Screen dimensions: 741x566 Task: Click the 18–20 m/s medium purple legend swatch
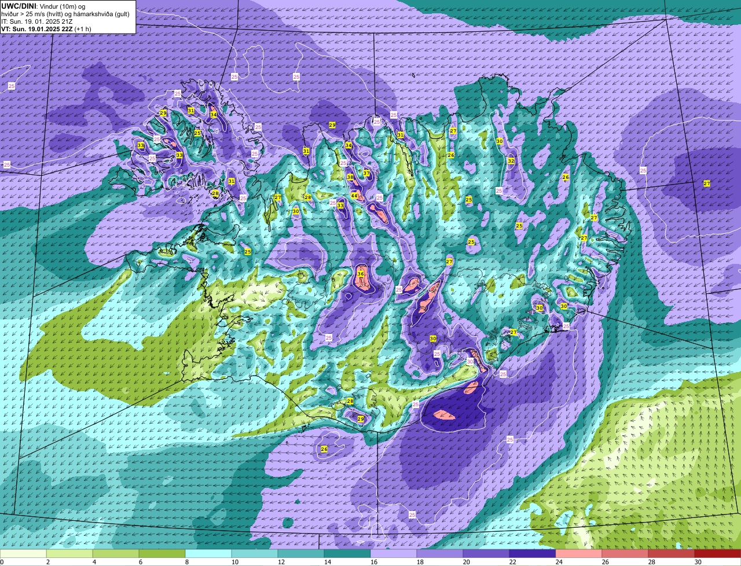(440, 554)
